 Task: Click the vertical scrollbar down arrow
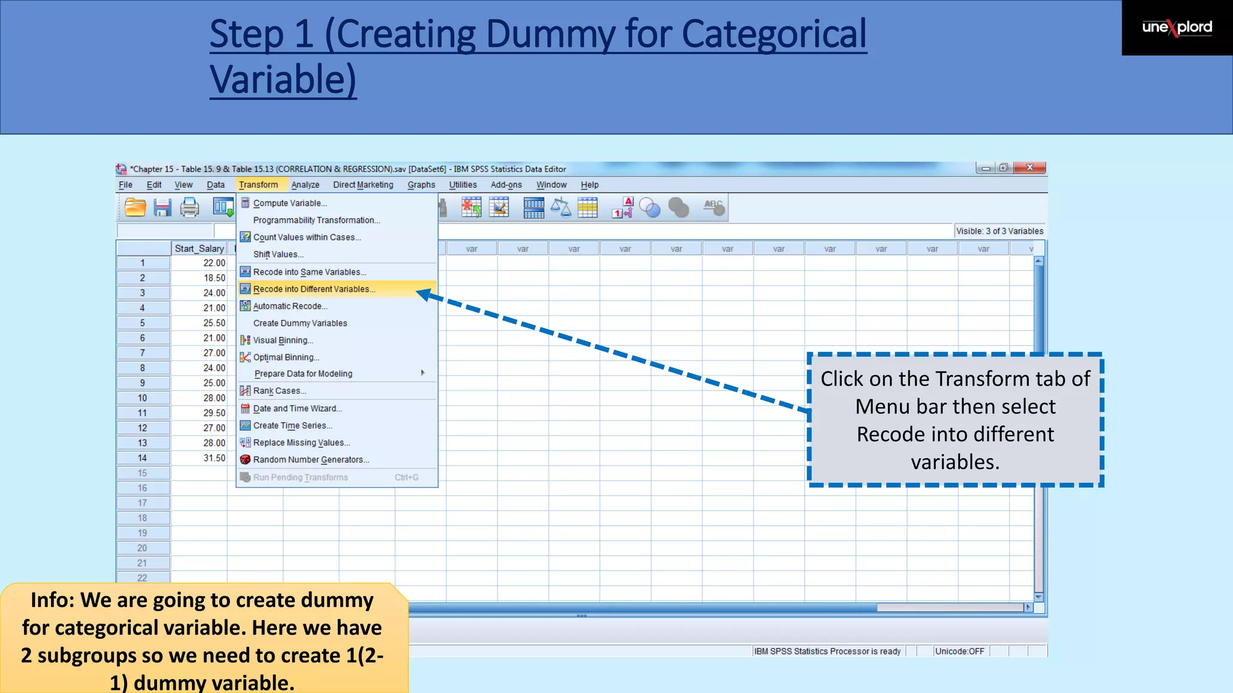1039,597
